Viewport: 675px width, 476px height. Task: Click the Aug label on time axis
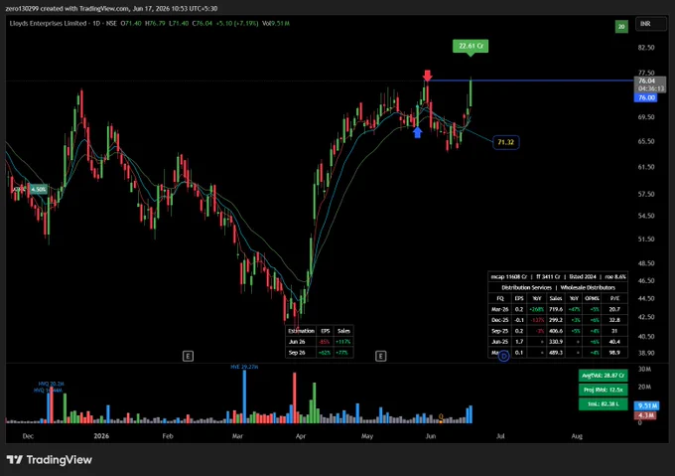tap(577, 436)
